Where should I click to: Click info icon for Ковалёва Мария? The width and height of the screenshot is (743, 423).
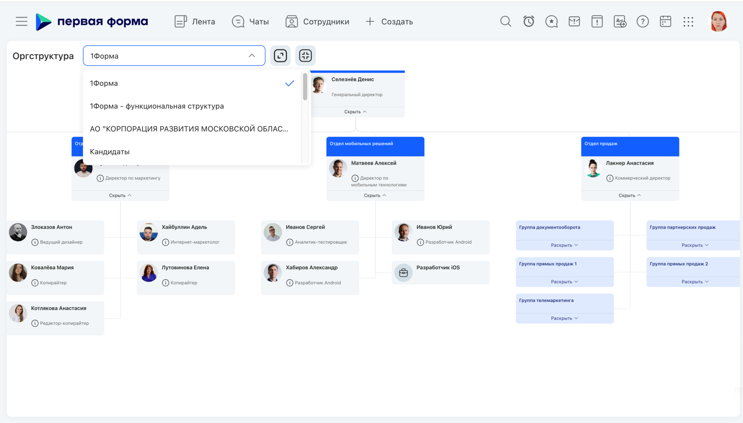pos(35,283)
